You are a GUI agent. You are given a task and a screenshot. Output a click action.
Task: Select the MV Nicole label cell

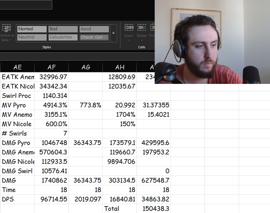17,124
